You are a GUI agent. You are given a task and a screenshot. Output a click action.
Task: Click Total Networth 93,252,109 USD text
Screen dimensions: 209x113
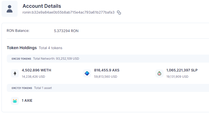click(56, 59)
